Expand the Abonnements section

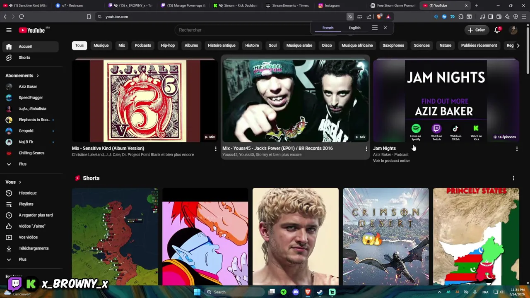[x=22, y=76]
